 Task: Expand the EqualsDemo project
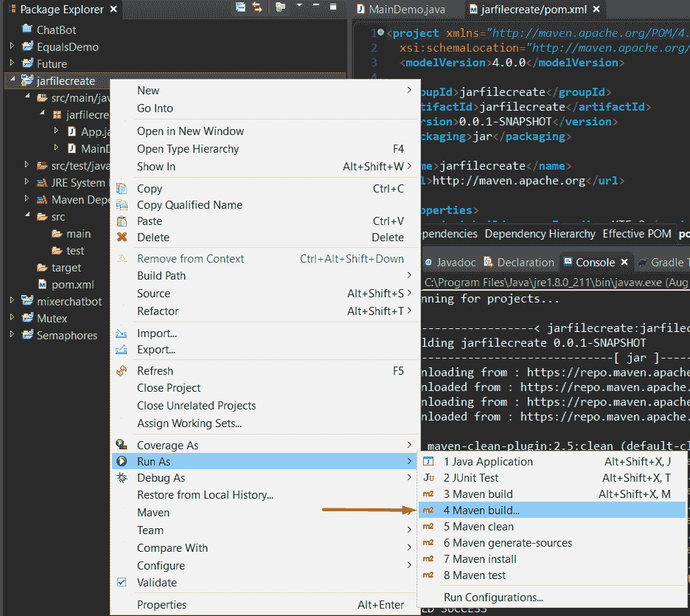pyautogui.click(x=12, y=46)
